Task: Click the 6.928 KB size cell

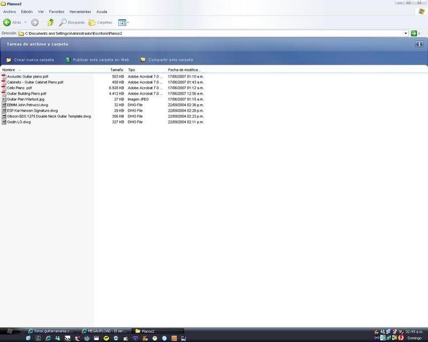Action: tap(116, 88)
